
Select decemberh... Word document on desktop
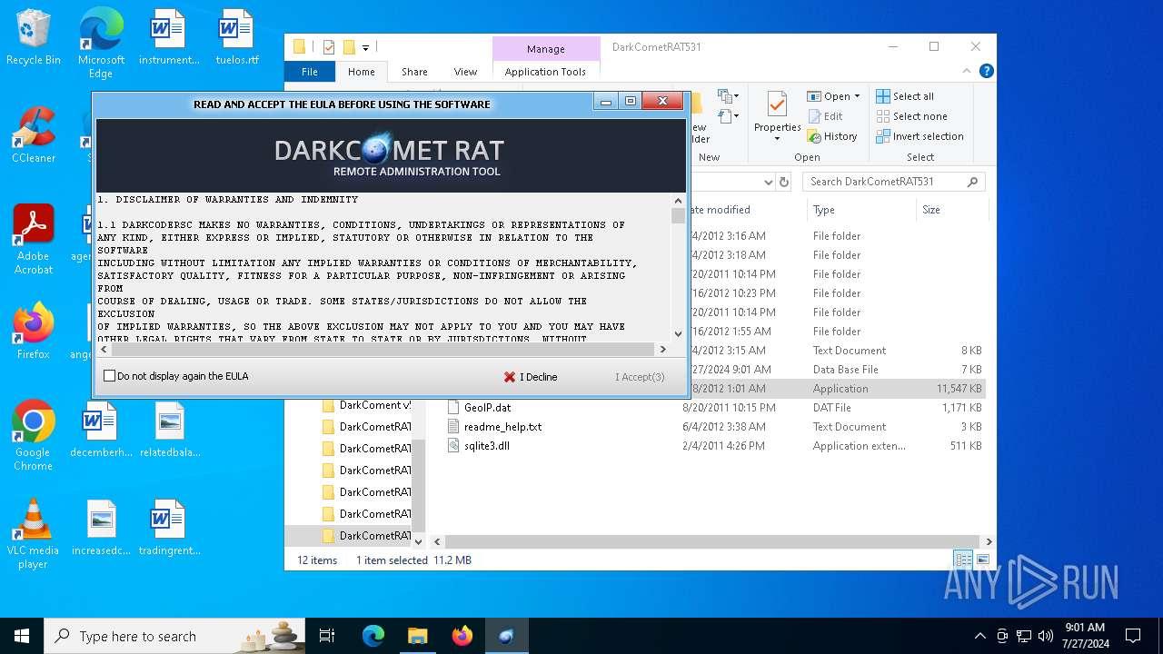pos(101,430)
